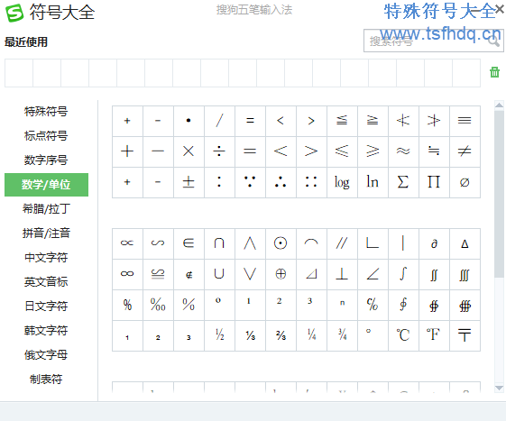This screenshot has height=421, width=506.
Task: Click the symbol list scrollbar thumb
Action: coord(499,194)
